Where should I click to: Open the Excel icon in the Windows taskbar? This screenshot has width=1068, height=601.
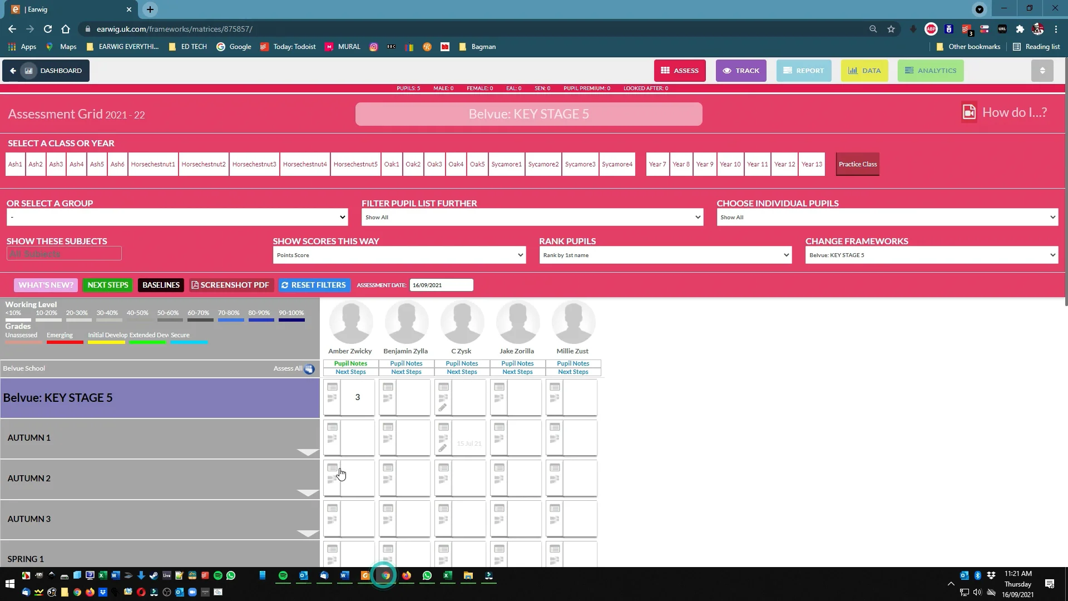point(447,575)
